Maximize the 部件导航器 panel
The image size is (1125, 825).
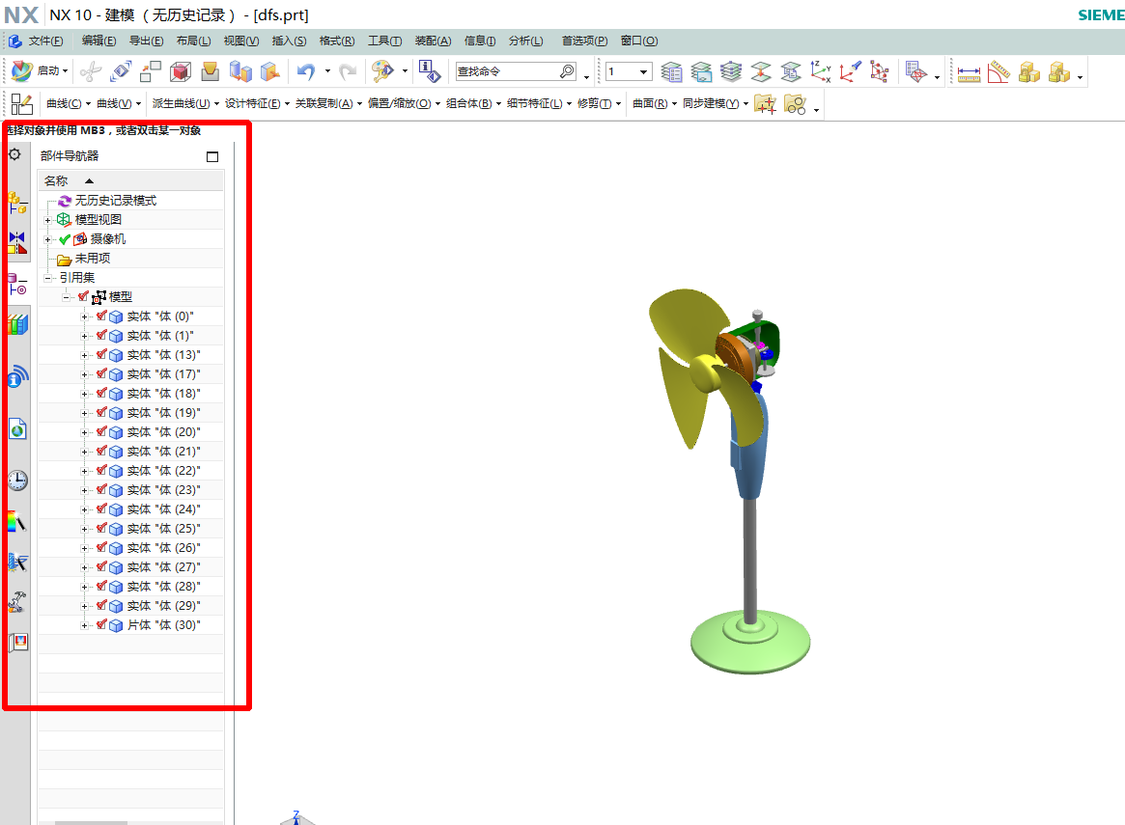(212, 156)
